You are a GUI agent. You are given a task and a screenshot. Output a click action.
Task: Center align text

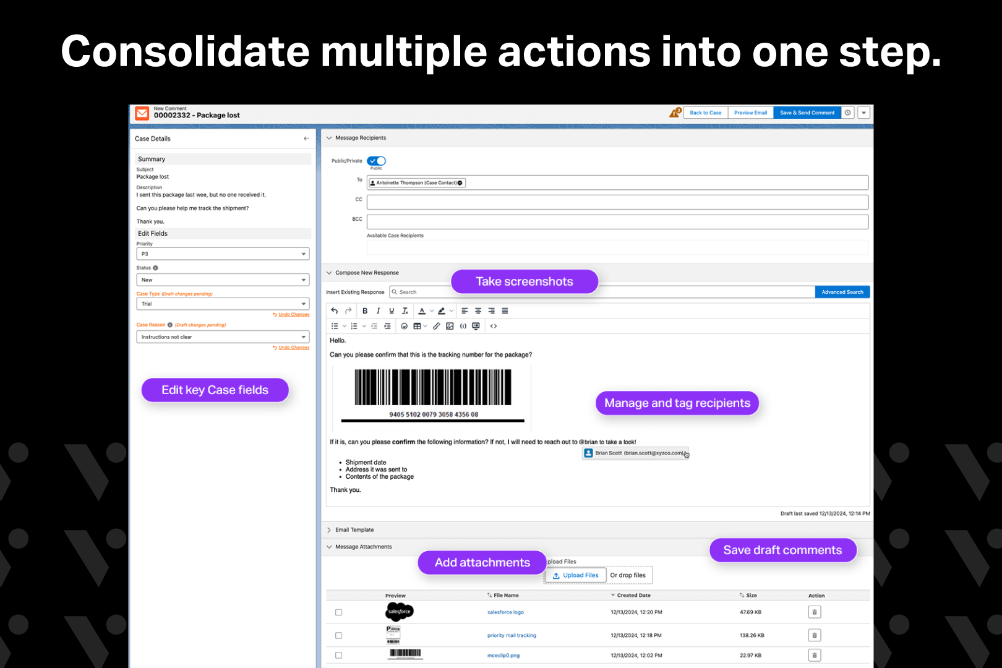tap(478, 311)
